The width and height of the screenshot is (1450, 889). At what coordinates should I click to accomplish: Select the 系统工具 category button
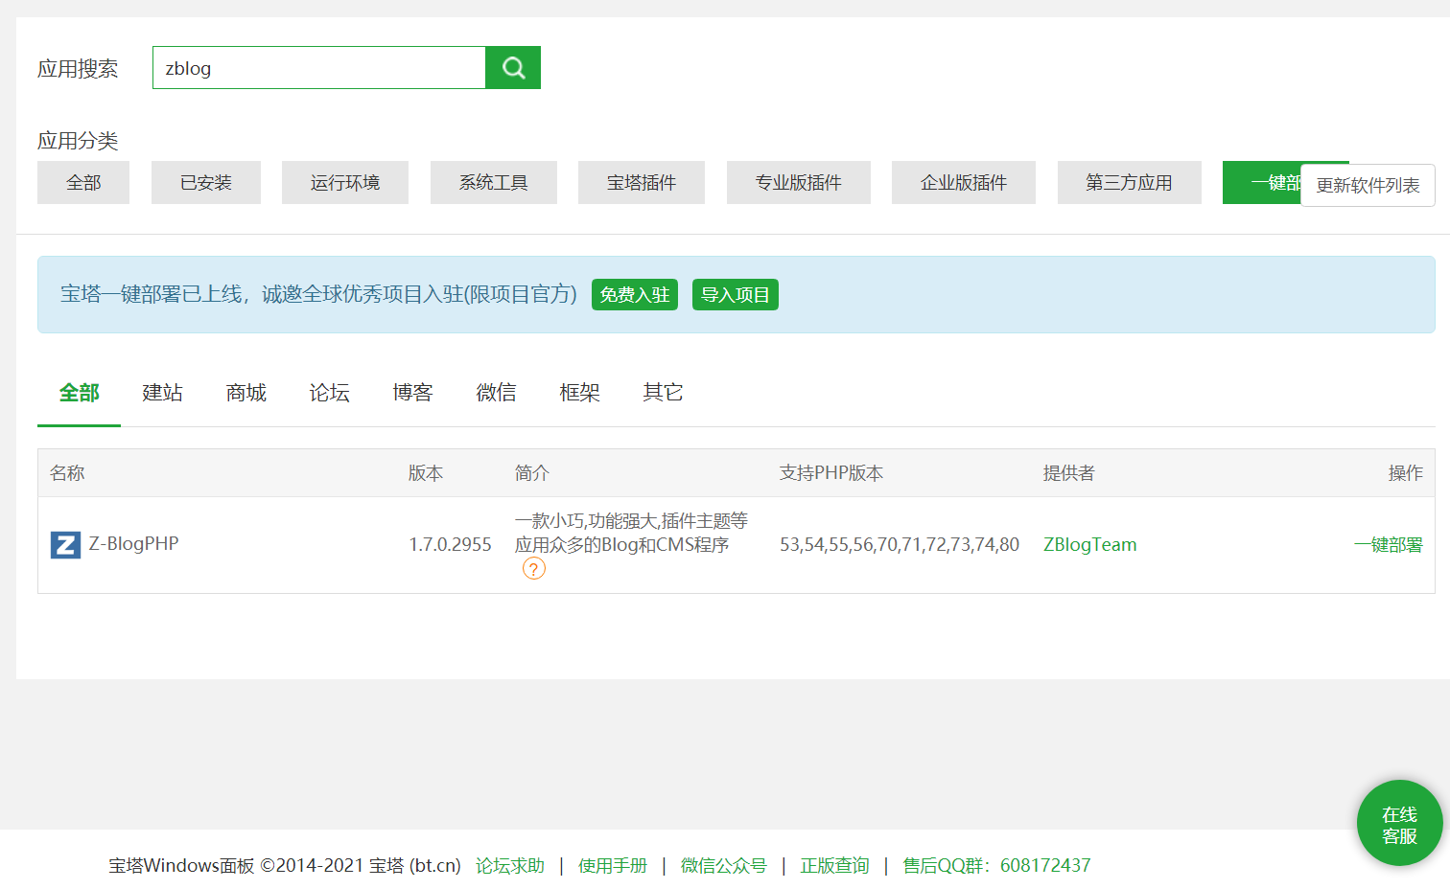coord(494,183)
